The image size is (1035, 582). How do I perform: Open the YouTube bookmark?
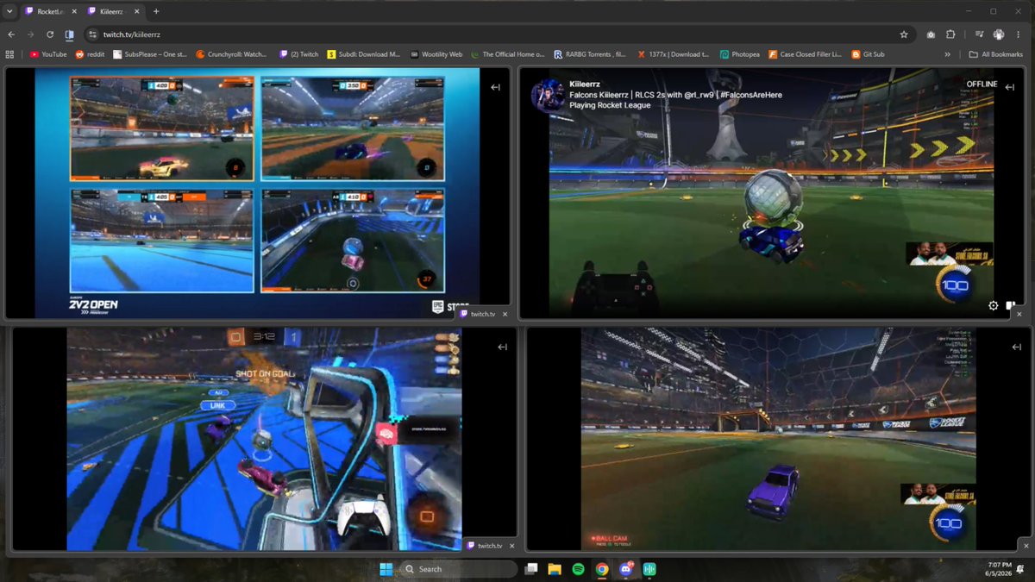(x=48, y=54)
